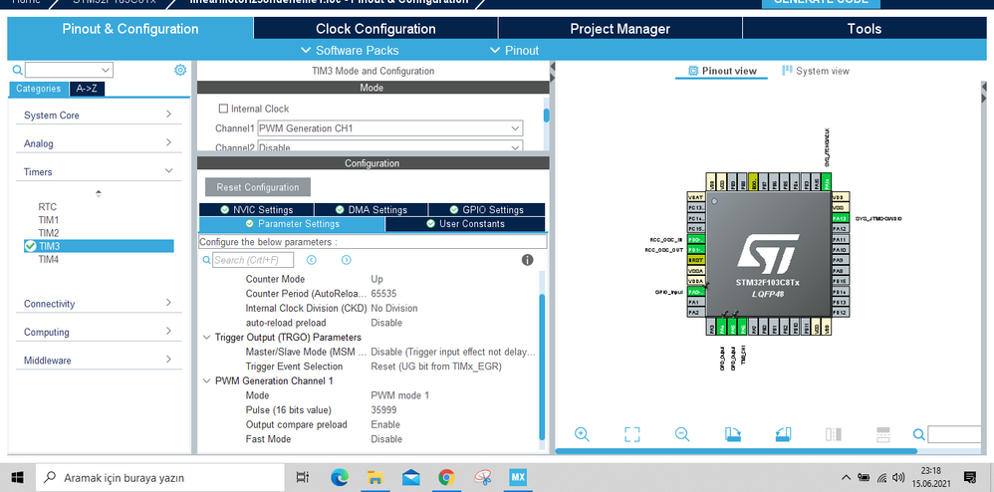This screenshot has width=994, height=492.
Task: Open the NVIC Settings tab
Action: pos(256,210)
